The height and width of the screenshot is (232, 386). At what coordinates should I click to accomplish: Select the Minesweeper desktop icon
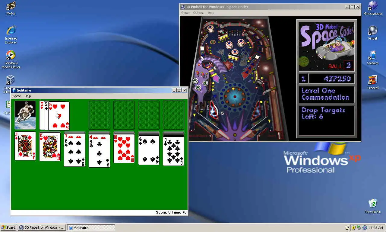coord(373,8)
